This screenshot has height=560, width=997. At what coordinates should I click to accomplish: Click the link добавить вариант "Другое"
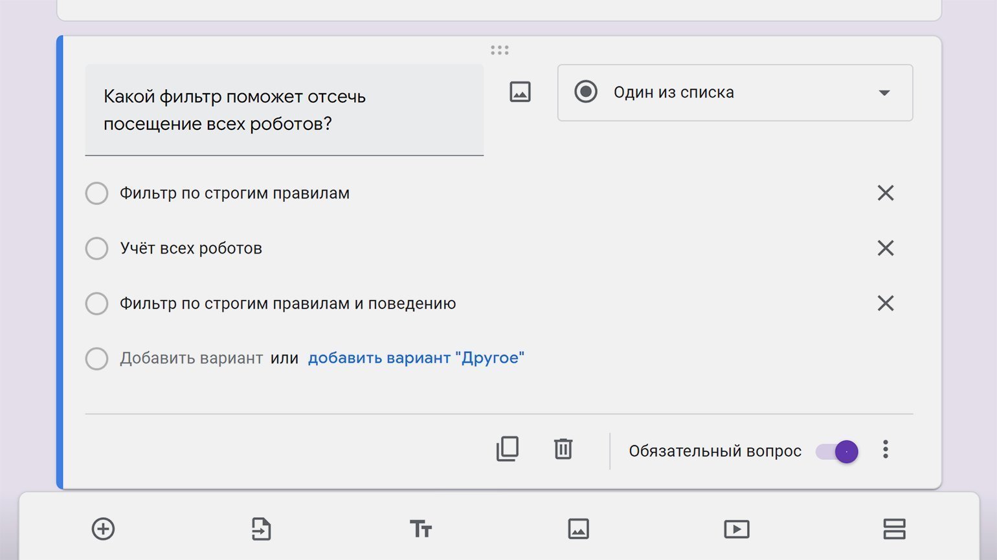coord(416,358)
